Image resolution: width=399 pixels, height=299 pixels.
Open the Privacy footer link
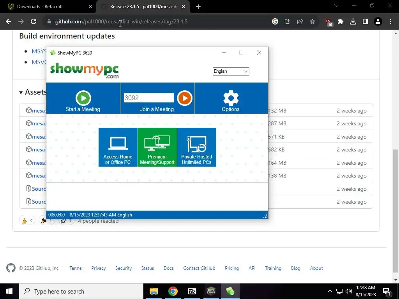99,268
